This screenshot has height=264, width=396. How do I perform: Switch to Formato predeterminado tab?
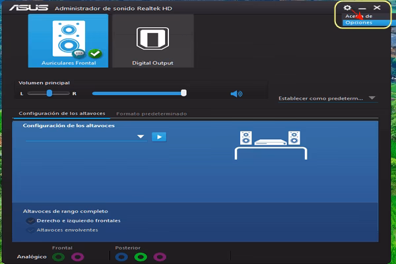tap(152, 114)
